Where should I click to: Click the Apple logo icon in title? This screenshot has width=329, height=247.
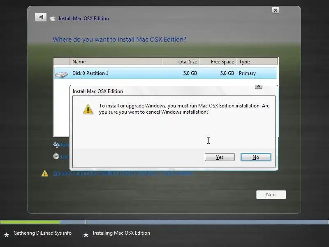point(53,19)
